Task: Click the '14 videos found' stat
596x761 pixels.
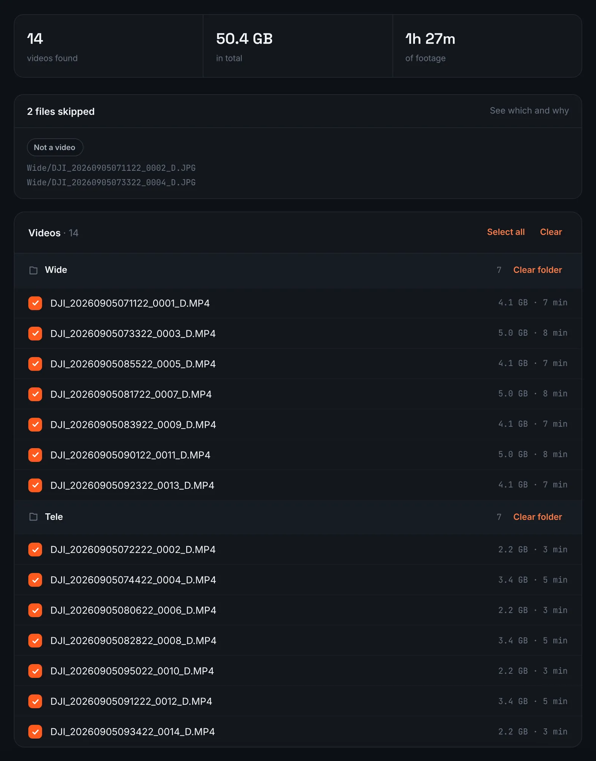Action: tap(109, 46)
